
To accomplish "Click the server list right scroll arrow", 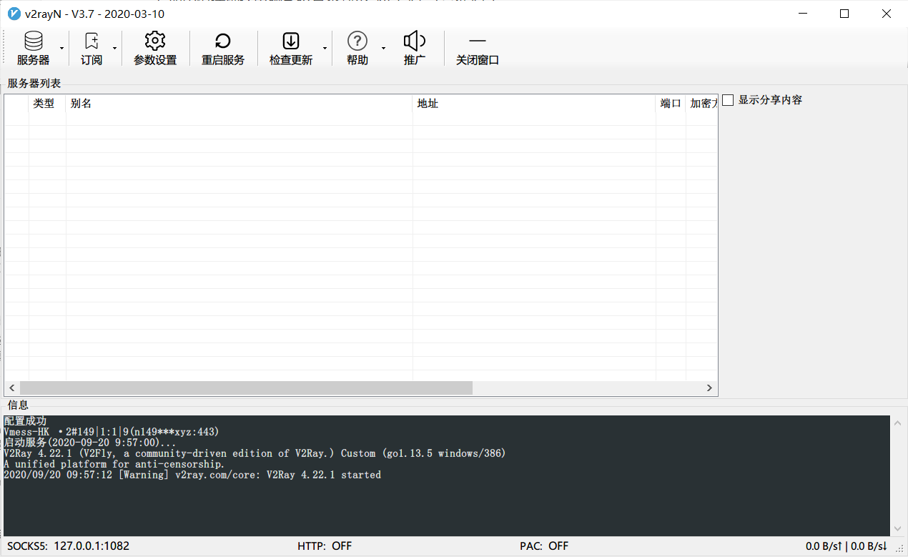I will tap(709, 388).
